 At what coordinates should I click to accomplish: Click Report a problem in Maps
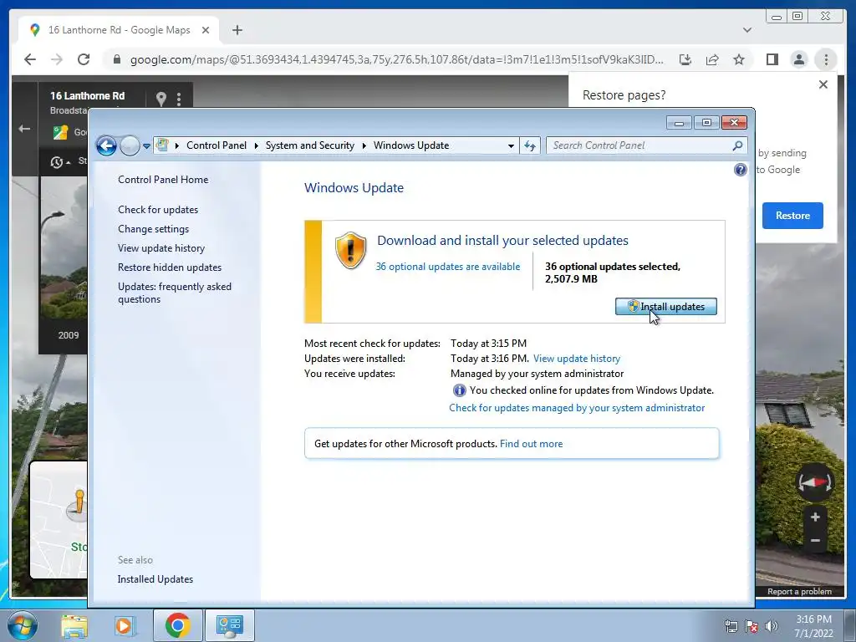coord(799,591)
